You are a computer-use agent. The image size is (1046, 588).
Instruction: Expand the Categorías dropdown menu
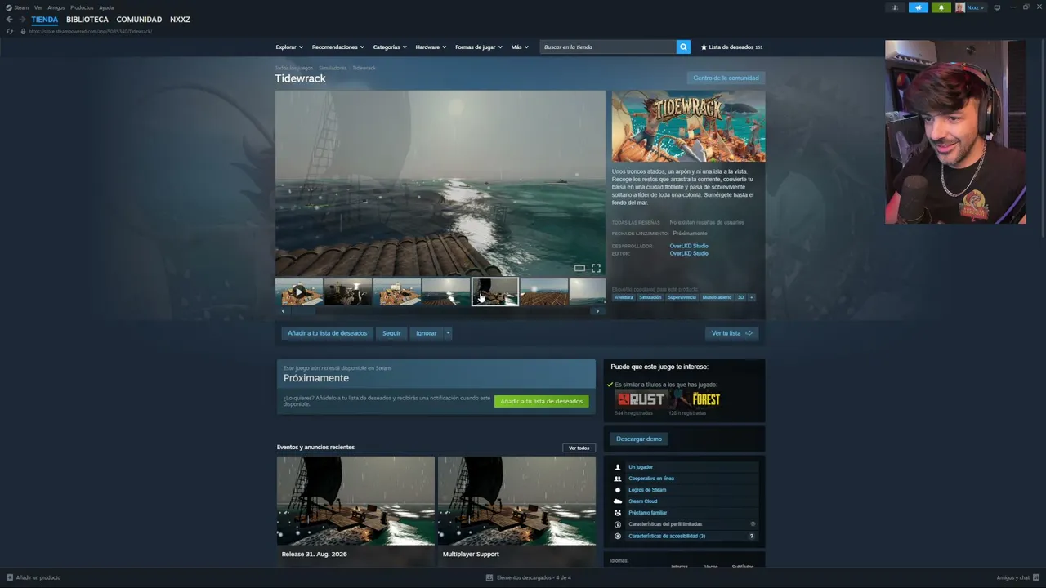pos(390,47)
